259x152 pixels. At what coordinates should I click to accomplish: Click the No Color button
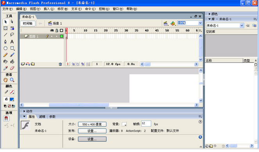9,106
